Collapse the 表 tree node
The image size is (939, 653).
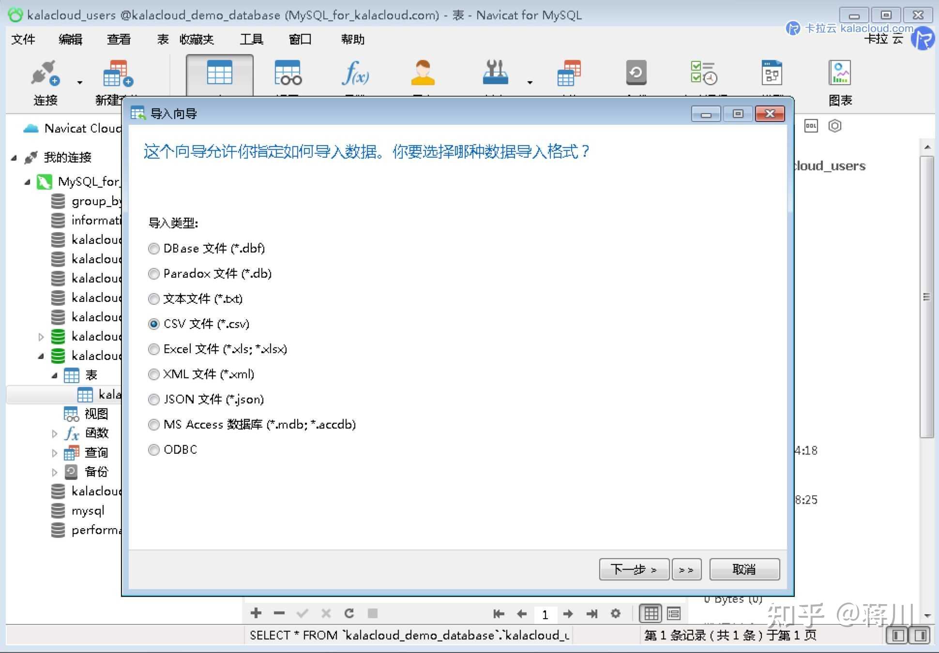(x=55, y=375)
